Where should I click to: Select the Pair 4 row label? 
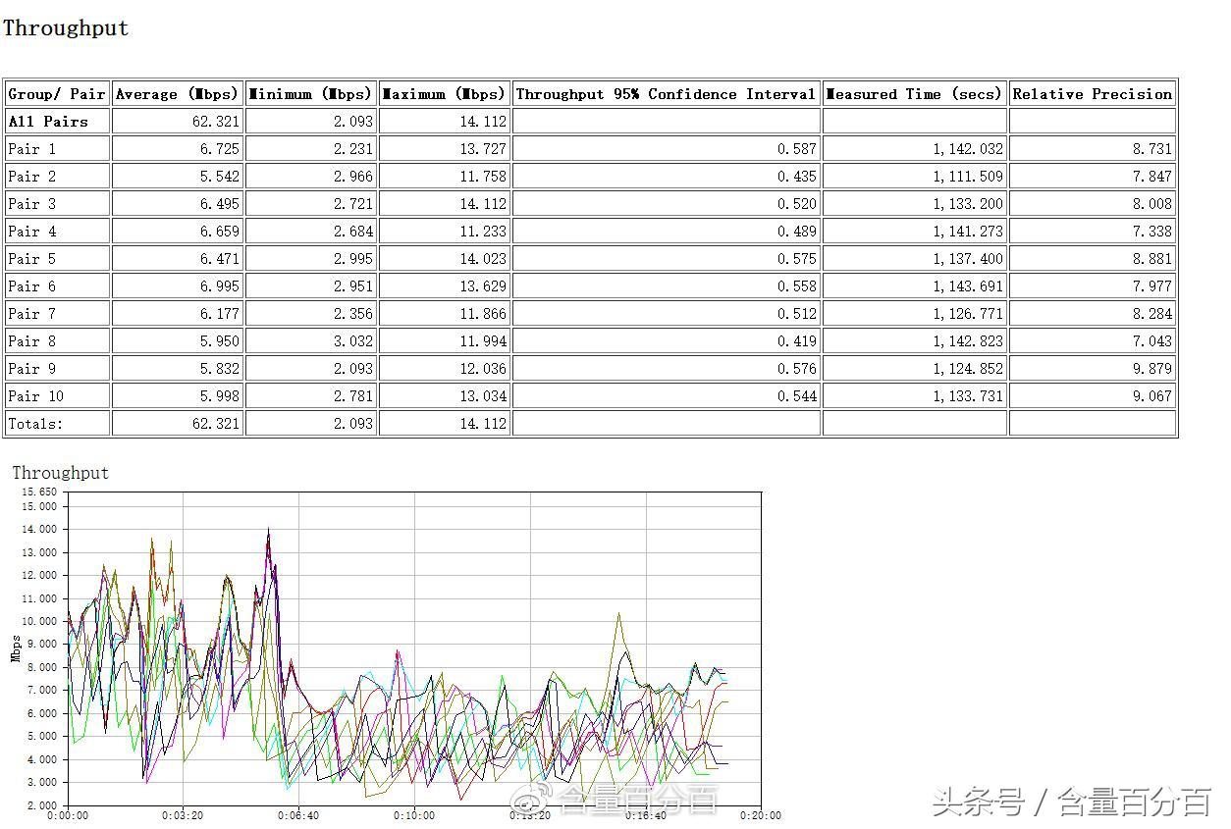32,232
